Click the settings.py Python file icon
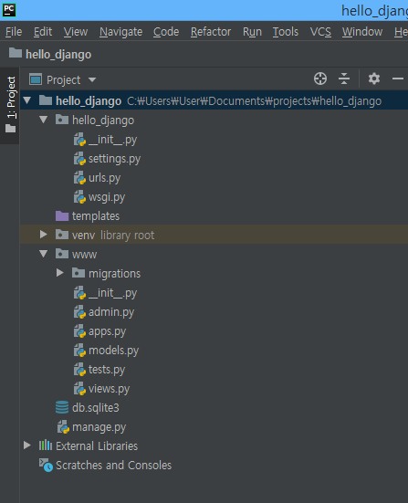408x503 pixels. click(x=79, y=159)
